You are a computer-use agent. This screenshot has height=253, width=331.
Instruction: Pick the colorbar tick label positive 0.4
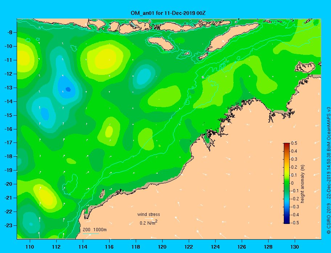[294, 151]
